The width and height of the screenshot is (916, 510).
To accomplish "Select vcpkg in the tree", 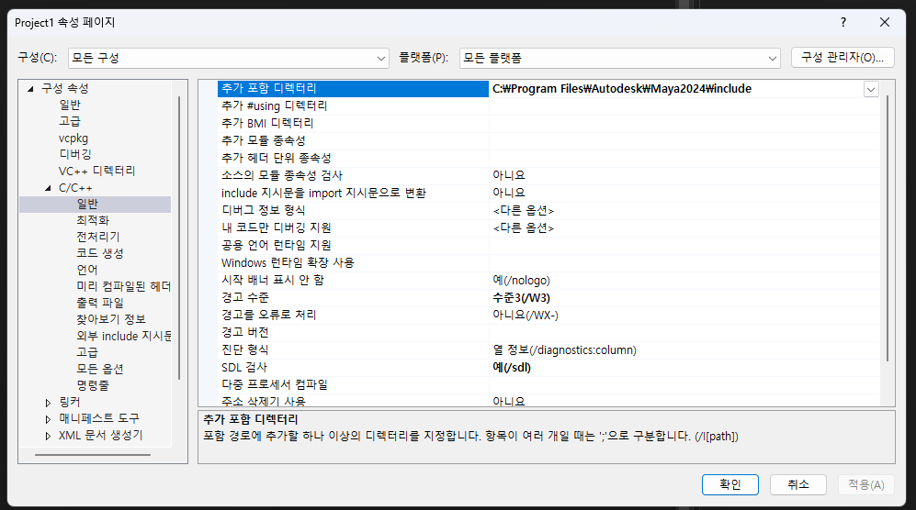I will 73,139.
